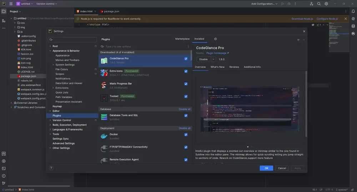The width and height of the screenshot is (357, 192).
Task: Click the back arrow in Settings dialog
Action: [298, 40]
